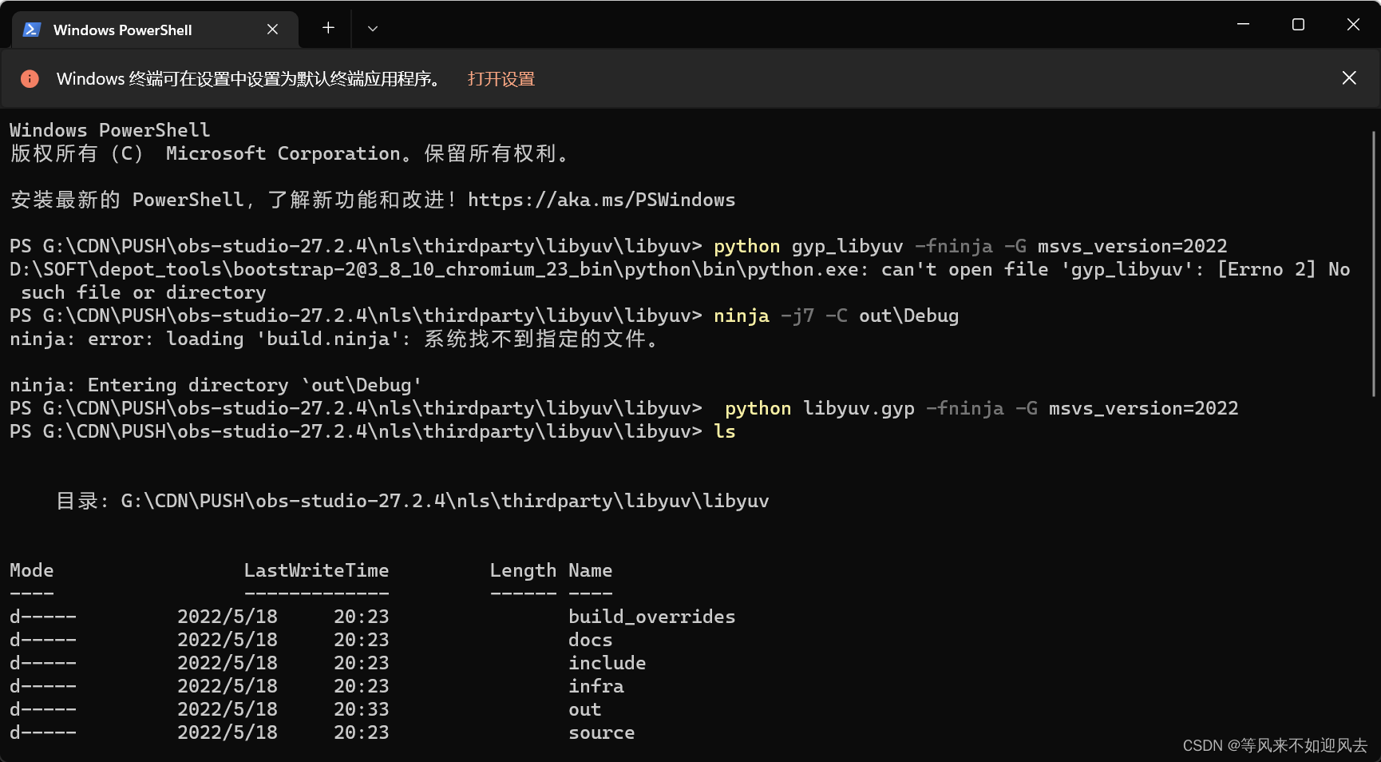Maximize the terminal window
Image resolution: width=1381 pixels, height=762 pixels.
[1297, 24]
